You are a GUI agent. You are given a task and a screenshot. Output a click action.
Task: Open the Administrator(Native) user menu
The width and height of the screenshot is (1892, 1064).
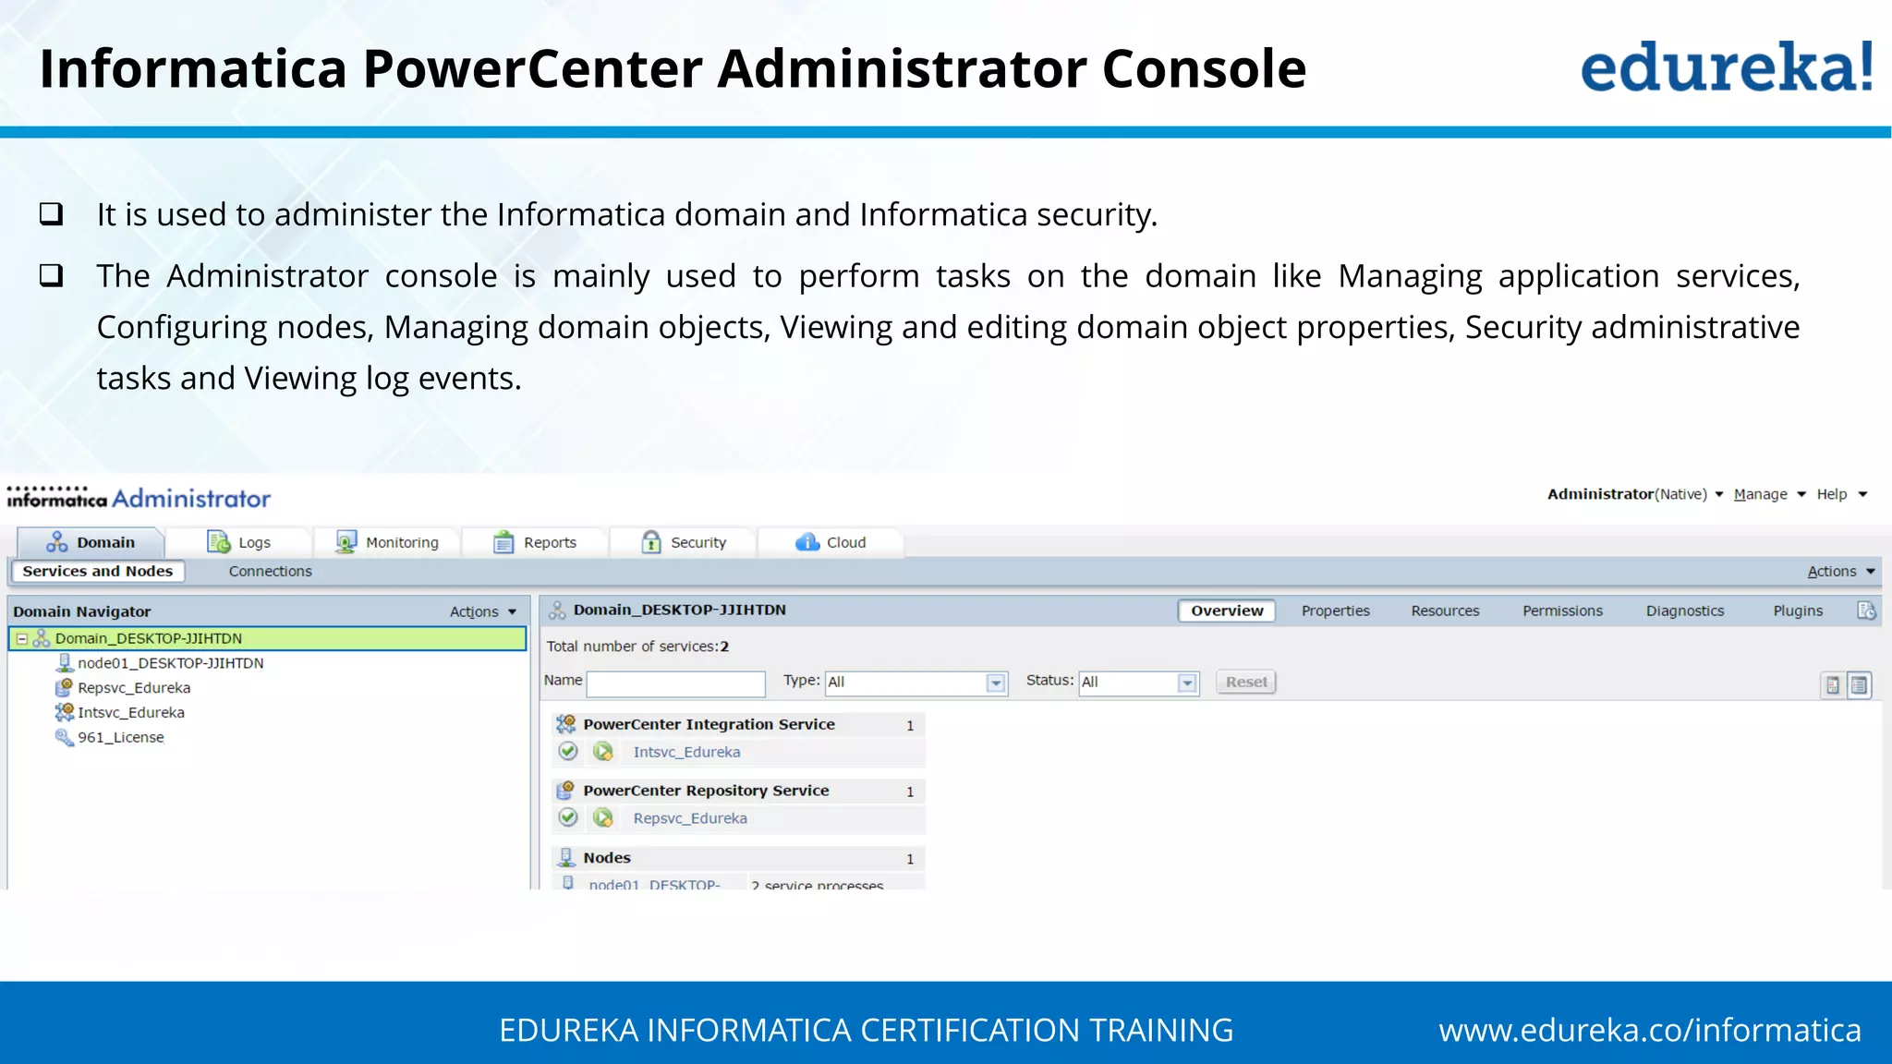(1635, 494)
